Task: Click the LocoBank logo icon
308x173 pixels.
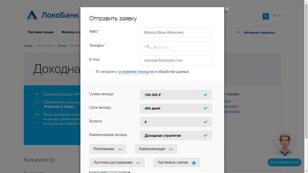Action: coord(32,15)
